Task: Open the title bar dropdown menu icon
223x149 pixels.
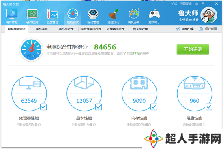Action: pyautogui.click(x=203, y=4)
